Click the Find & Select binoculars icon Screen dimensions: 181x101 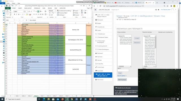coord(85,13)
